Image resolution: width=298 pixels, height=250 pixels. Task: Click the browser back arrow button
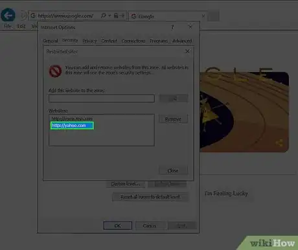[8, 16]
